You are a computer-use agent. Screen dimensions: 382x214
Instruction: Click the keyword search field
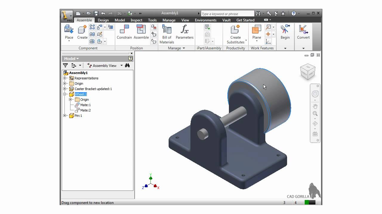pyautogui.click(x=227, y=14)
